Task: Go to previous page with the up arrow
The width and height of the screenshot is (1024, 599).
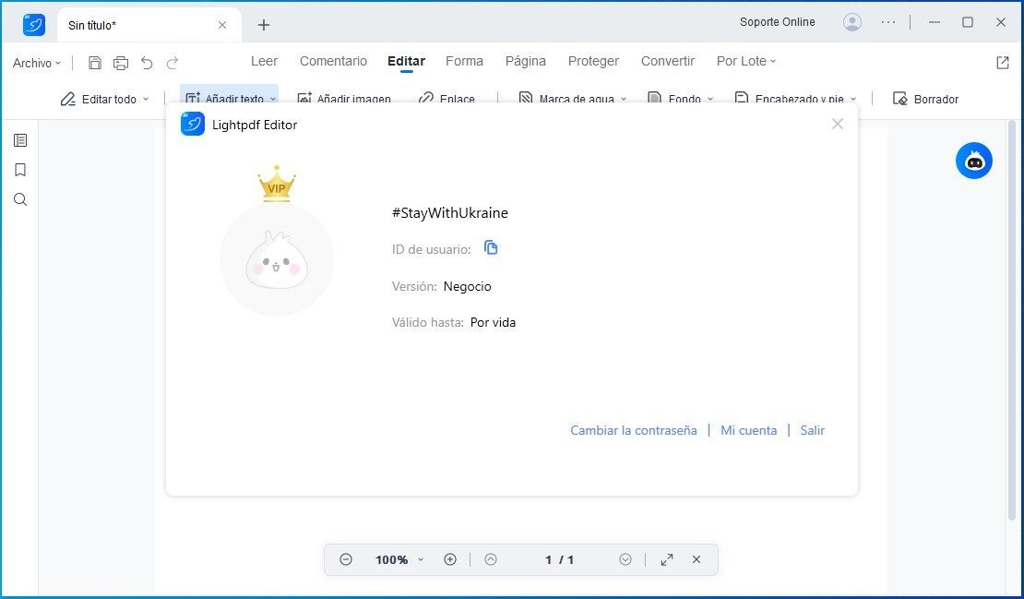Action: tap(491, 560)
